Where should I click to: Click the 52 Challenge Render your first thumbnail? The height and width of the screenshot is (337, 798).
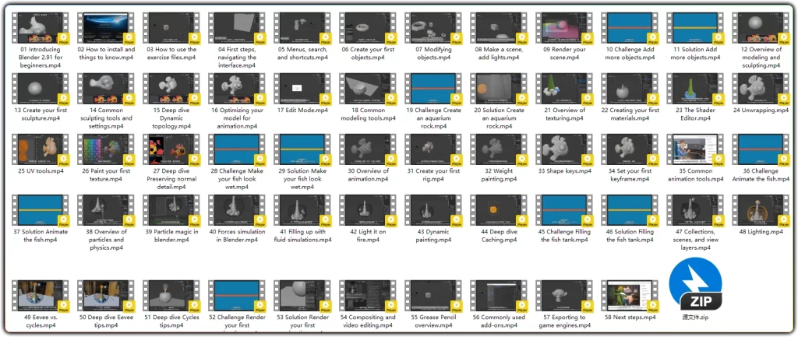coord(237,296)
